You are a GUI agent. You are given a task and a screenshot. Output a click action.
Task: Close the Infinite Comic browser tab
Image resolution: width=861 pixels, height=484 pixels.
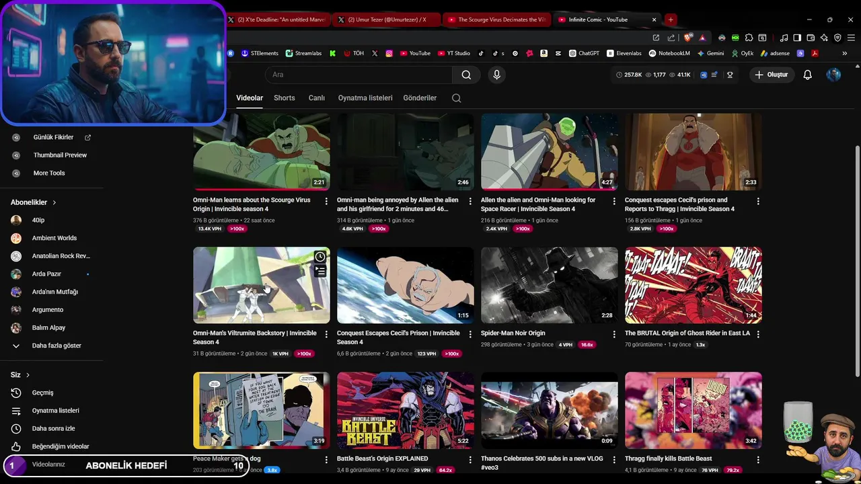pyautogui.click(x=654, y=19)
